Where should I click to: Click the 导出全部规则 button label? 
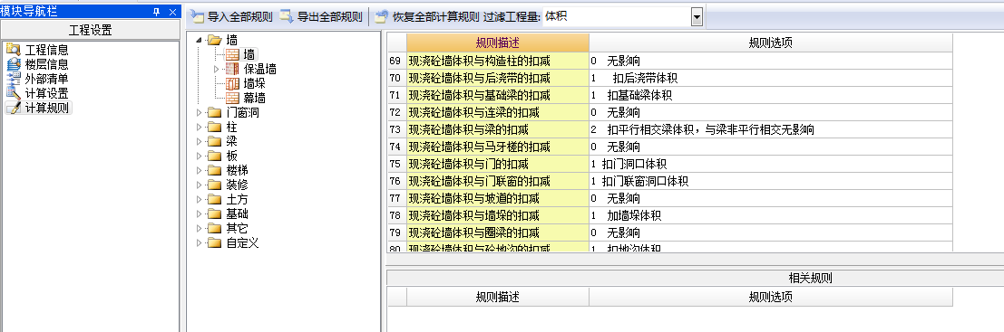tap(330, 17)
